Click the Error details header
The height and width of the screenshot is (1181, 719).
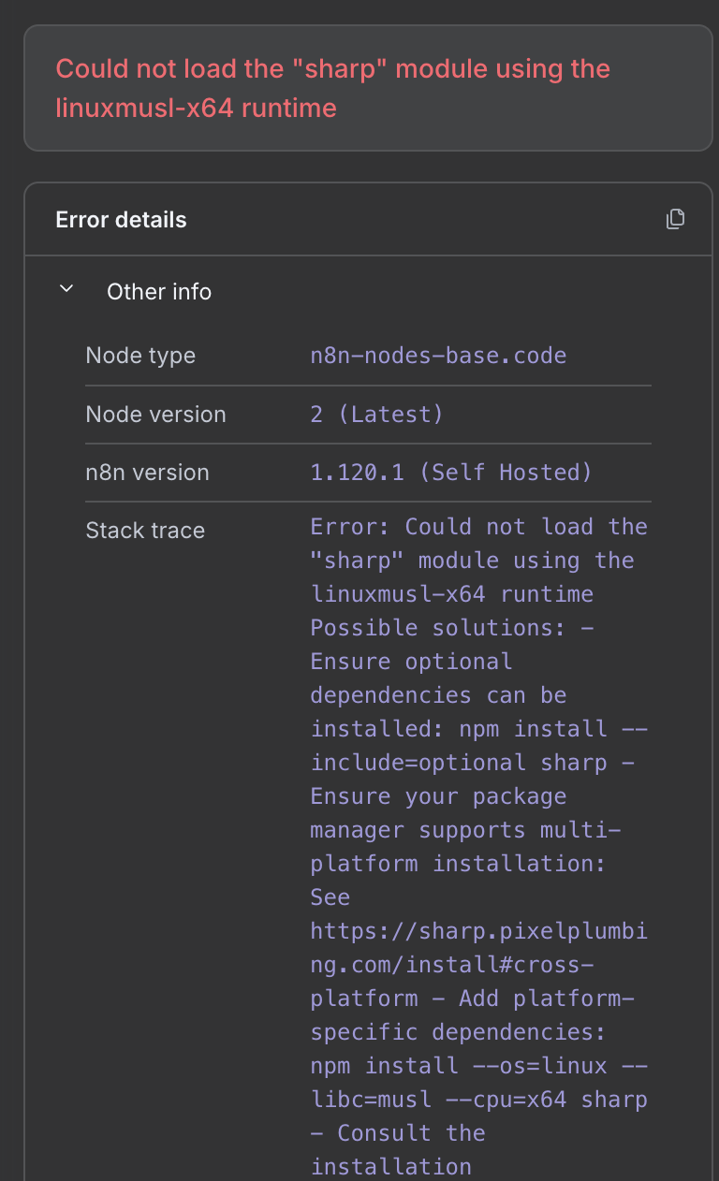point(121,219)
